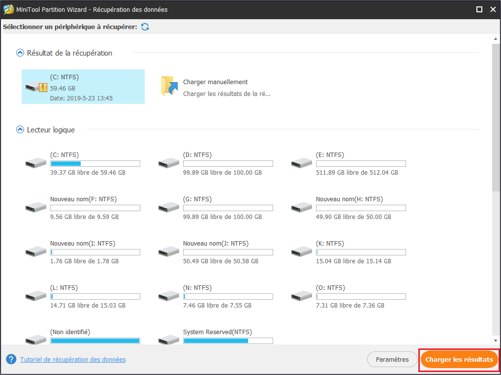Viewport: 501px width, 375px height.
Task: Click the 99.89 GB libre text under D:
Action: pyautogui.click(x=222, y=172)
